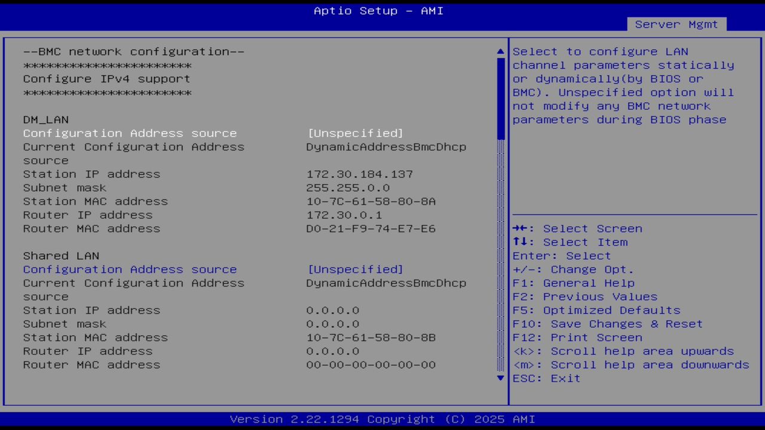Click the Router MAC address entry under Shared LAN
Viewport: 765px width, 430px height.
[x=371, y=364]
